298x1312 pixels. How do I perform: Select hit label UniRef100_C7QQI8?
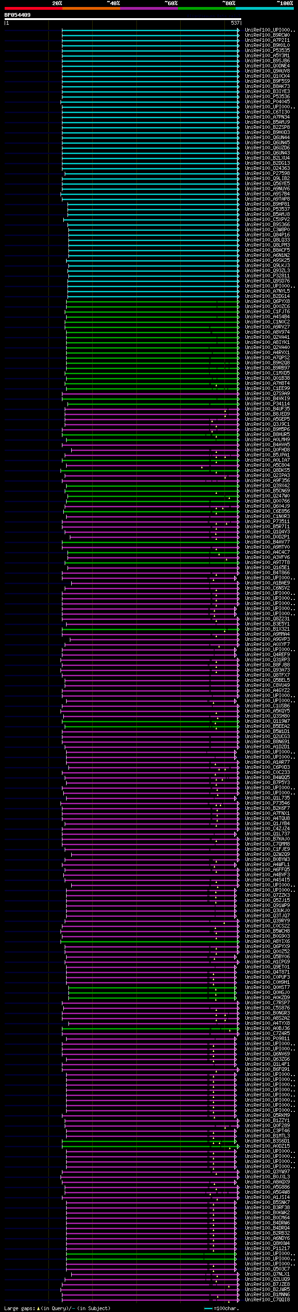coord(267,1299)
